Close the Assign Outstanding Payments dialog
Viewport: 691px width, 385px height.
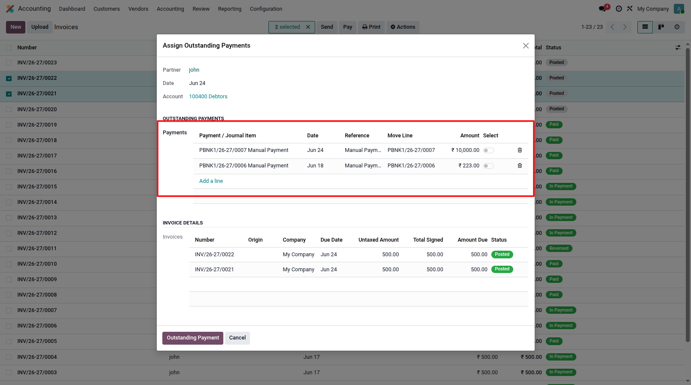[x=526, y=45]
